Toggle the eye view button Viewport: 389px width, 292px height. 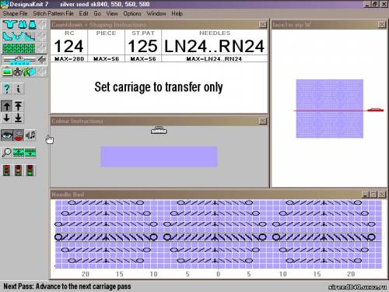click(x=7, y=135)
